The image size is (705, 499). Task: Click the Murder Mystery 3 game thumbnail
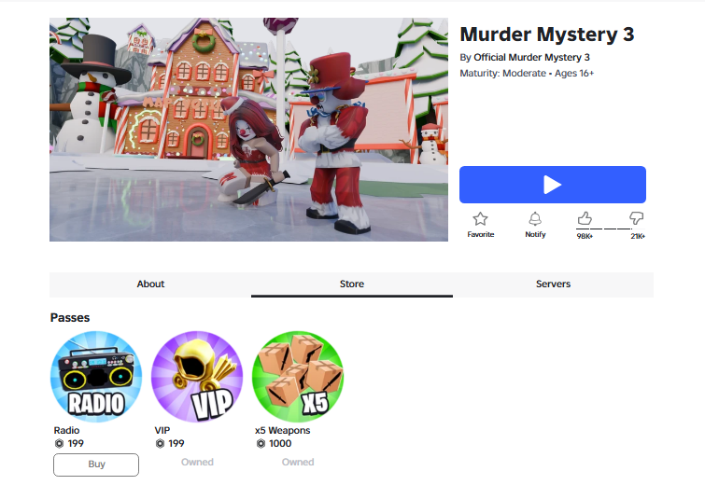click(248, 130)
